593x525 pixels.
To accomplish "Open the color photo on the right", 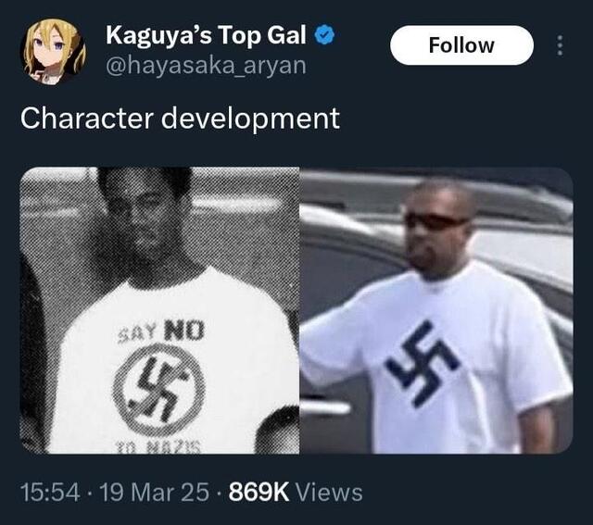I will 436,310.
